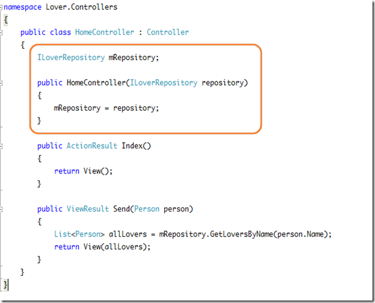Click the allLovers variable declaration

pos(128,234)
